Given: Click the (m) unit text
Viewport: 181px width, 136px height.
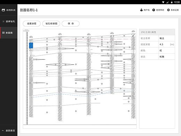Looking at the screenshot, I should tap(172, 44).
